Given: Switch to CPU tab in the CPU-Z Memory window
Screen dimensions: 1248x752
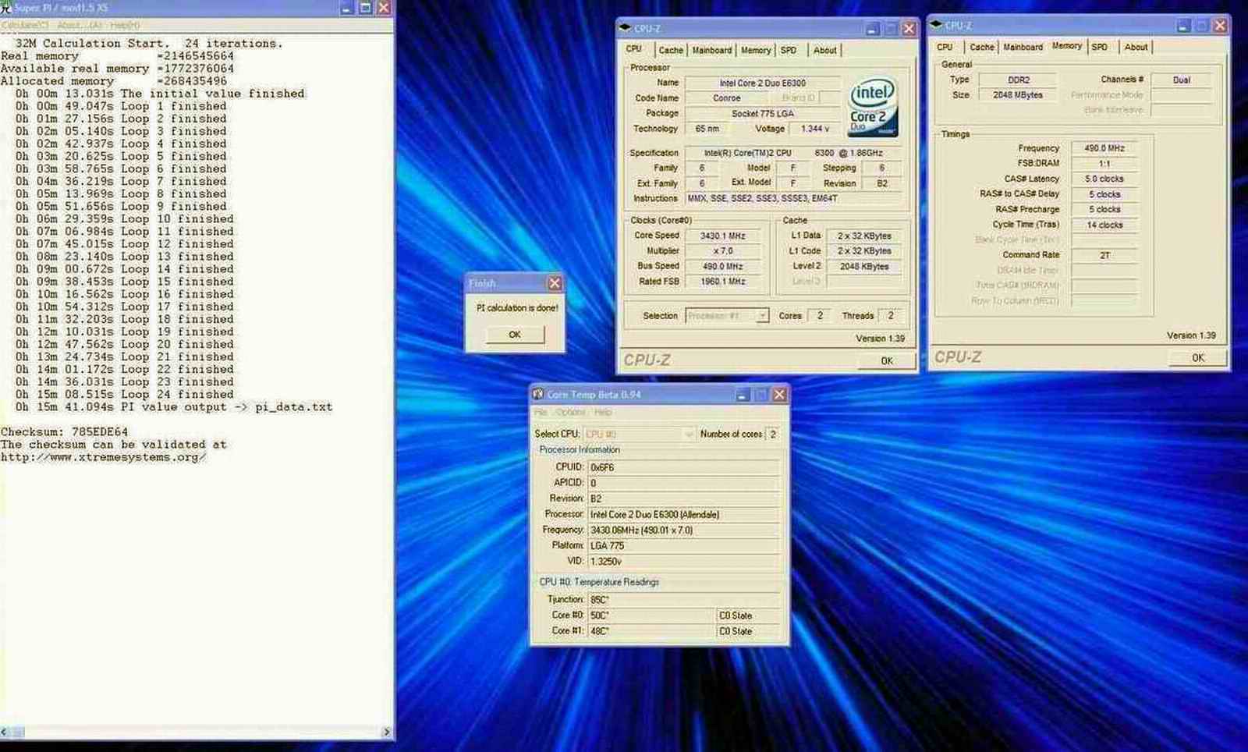Looking at the screenshot, I should coord(945,47).
